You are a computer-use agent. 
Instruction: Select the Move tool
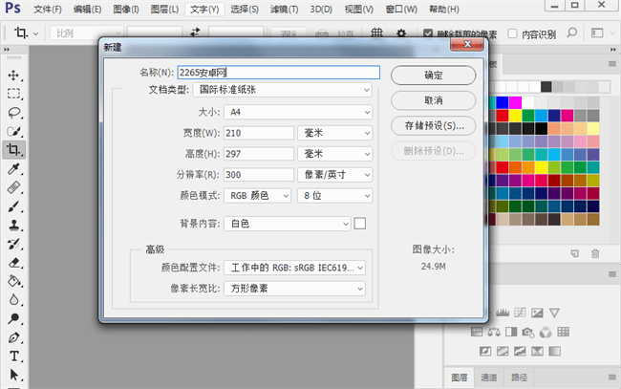[14, 75]
